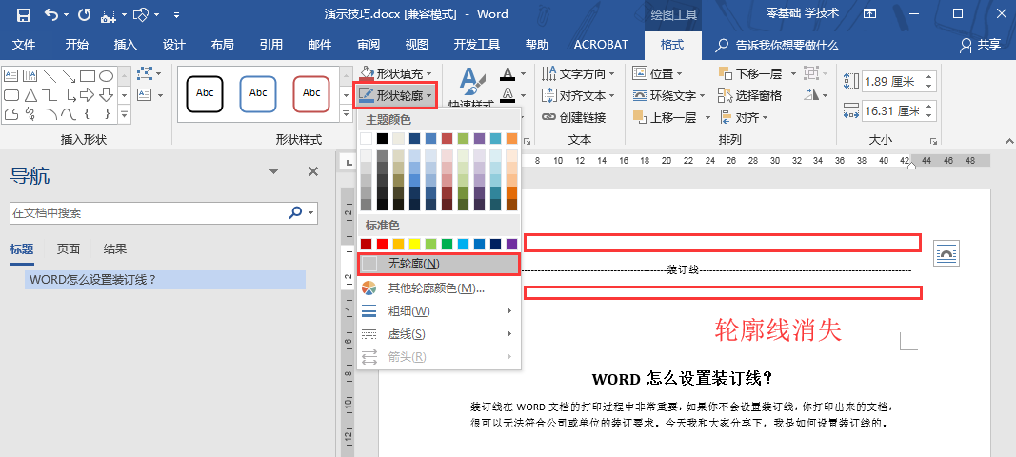
Task: Open the Align Text (对齐文本) dropdown
Action: point(578,95)
